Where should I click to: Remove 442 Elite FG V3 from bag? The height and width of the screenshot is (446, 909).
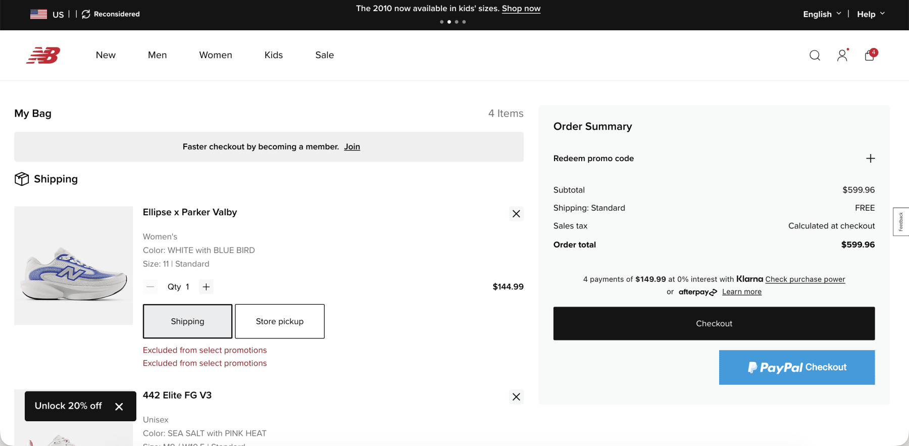(x=516, y=397)
